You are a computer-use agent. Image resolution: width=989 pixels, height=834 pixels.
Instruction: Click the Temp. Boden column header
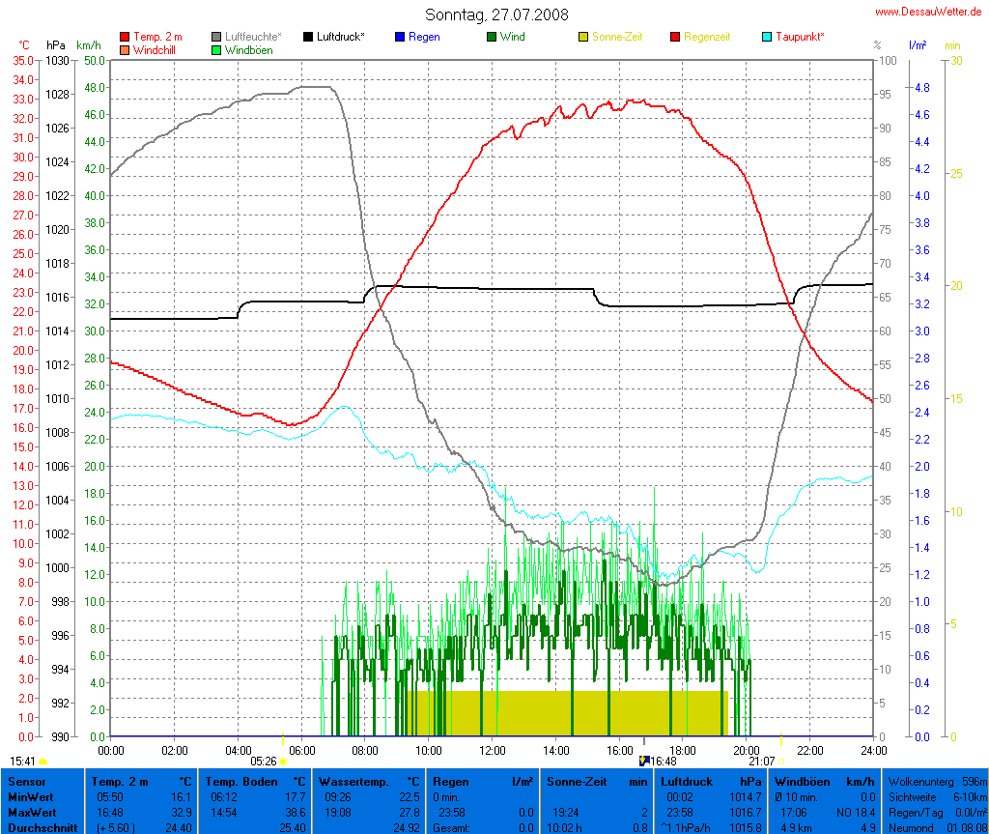pos(238,781)
